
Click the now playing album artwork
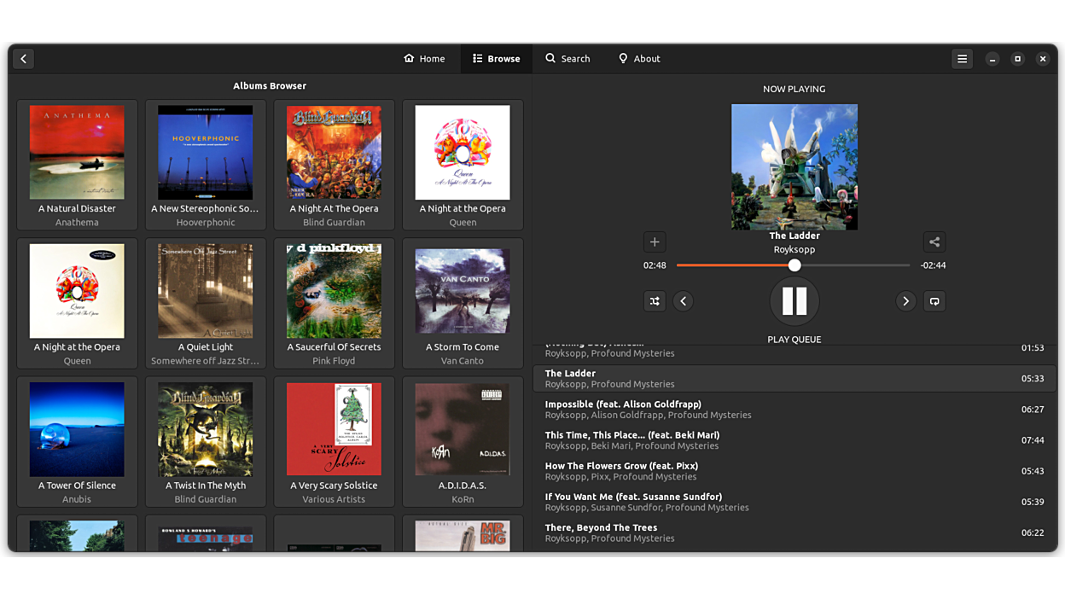pos(794,167)
